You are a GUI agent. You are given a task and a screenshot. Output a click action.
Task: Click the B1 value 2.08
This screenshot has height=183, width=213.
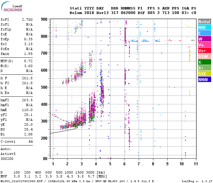coord(28,135)
